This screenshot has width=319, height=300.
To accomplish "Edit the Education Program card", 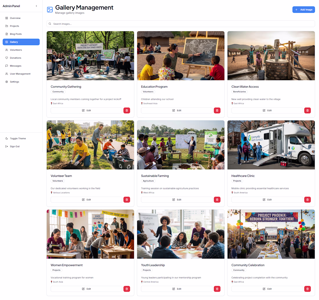I will (177, 111).
